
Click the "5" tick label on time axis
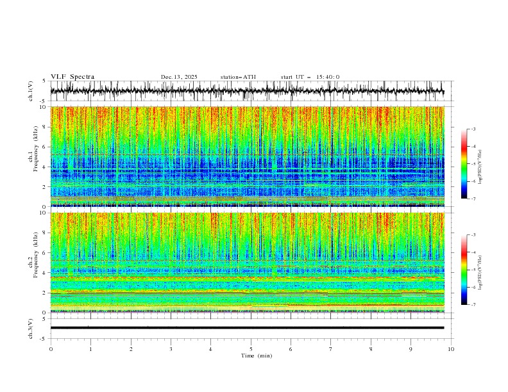click(x=251, y=349)
